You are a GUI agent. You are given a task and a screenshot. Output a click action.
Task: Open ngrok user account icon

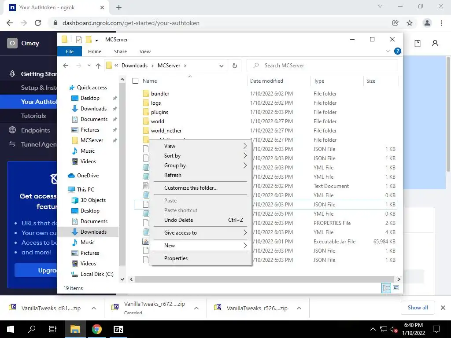pyautogui.click(x=435, y=44)
